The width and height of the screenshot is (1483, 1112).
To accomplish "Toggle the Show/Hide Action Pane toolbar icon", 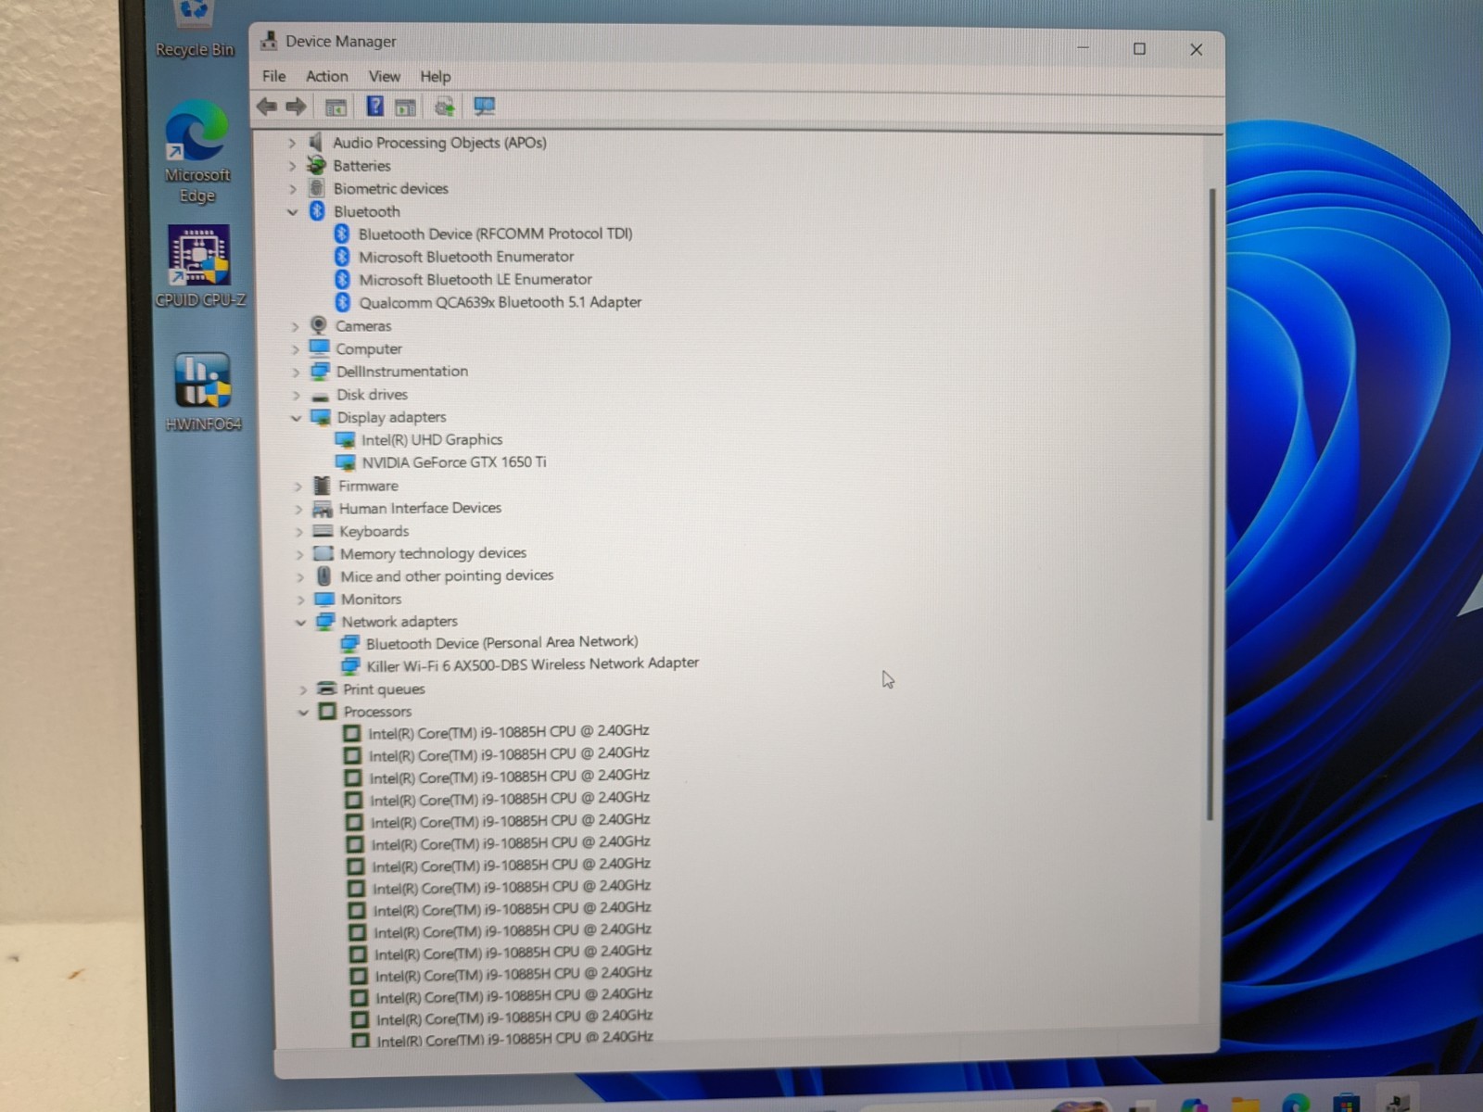I will tap(405, 107).
